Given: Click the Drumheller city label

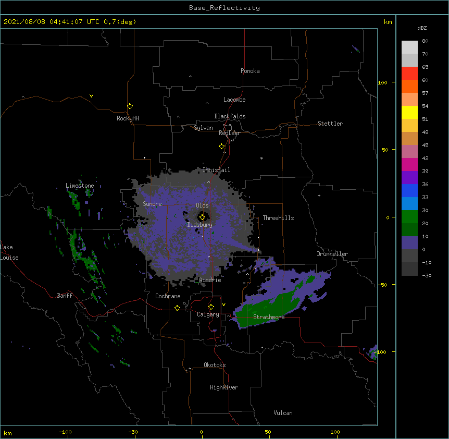Looking at the screenshot, I should click(332, 254).
